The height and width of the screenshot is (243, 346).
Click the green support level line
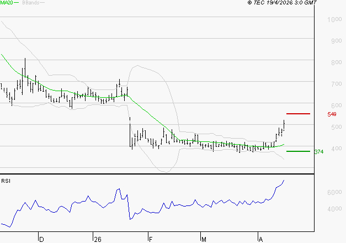pyautogui.click(x=298, y=151)
